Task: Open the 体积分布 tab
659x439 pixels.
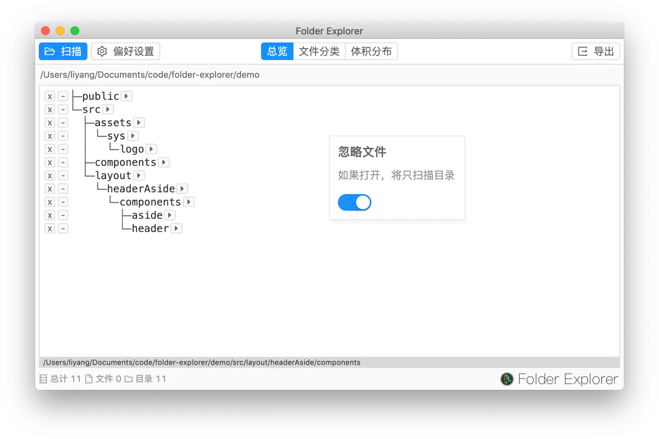Action: pyautogui.click(x=371, y=51)
